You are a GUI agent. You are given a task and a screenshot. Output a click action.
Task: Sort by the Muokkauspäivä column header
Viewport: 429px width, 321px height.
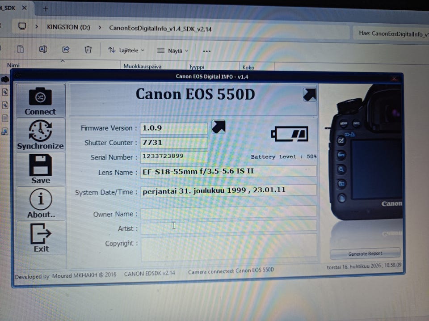pos(142,66)
